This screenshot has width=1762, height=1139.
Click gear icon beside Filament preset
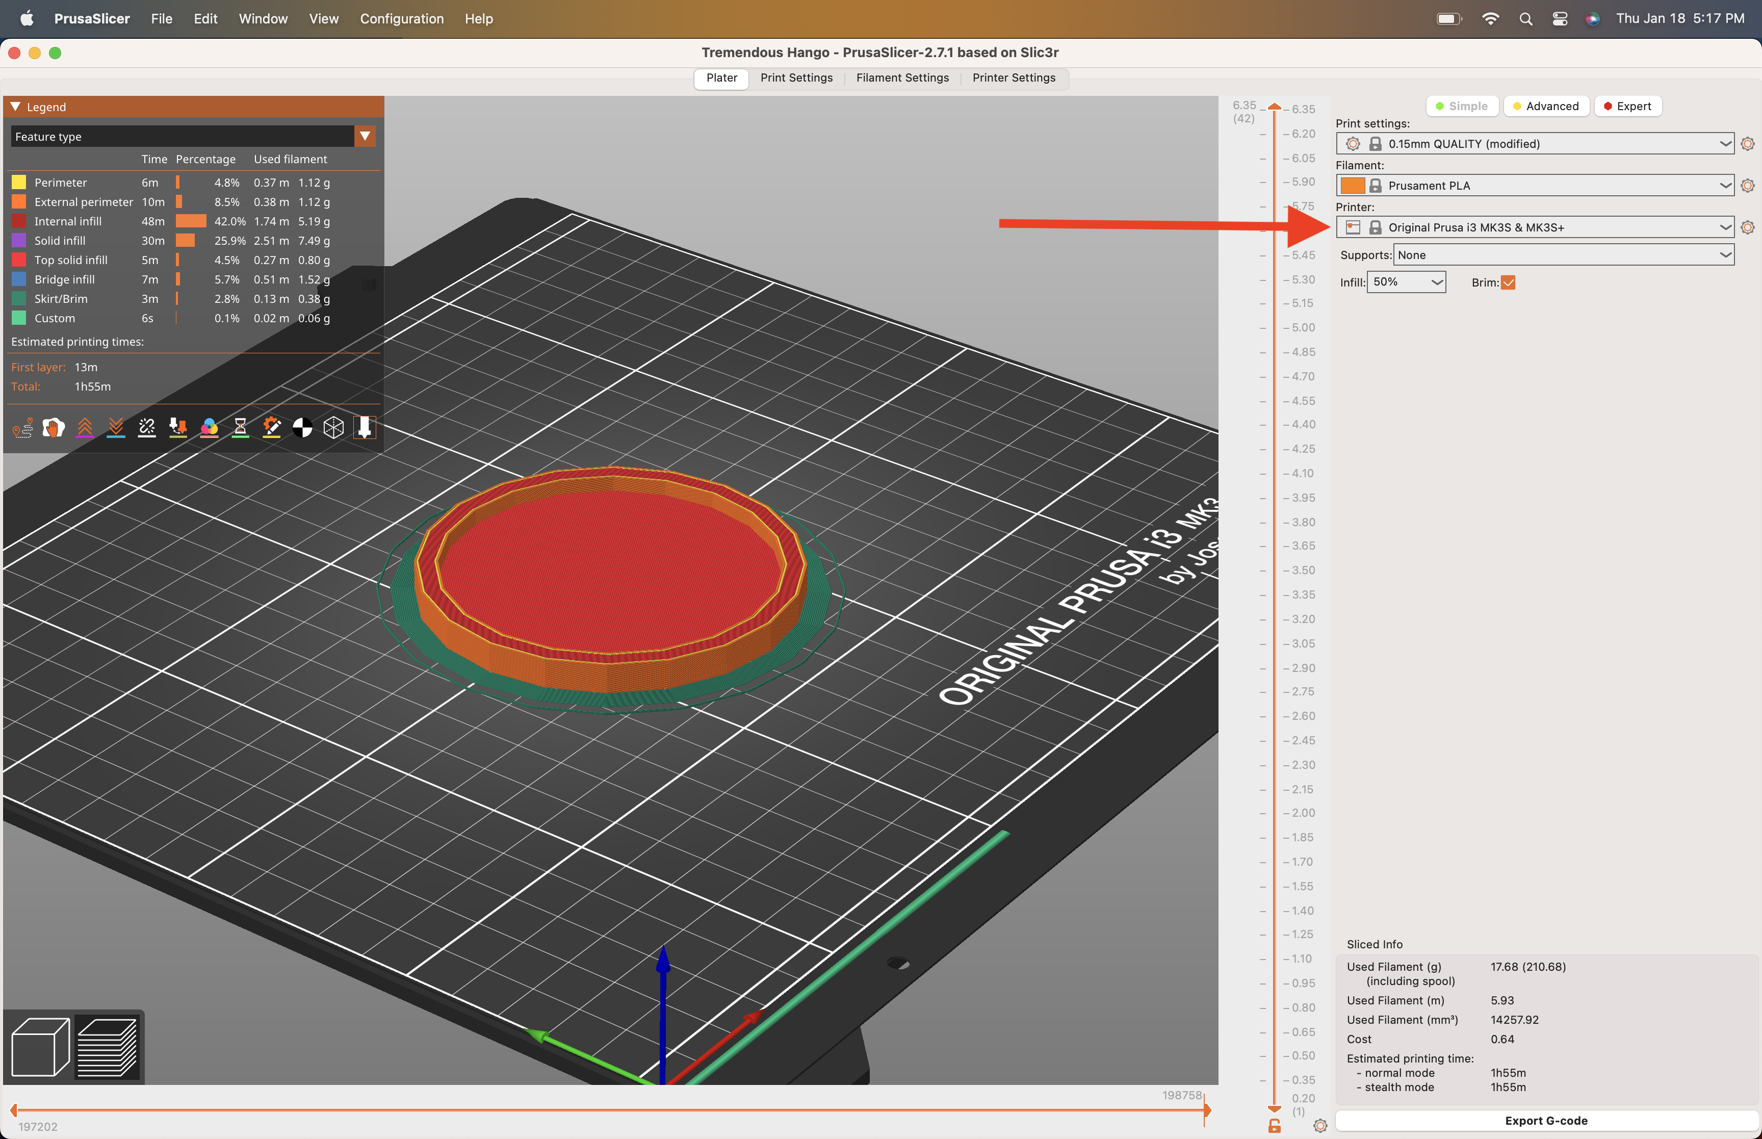pyautogui.click(x=1747, y=186)
